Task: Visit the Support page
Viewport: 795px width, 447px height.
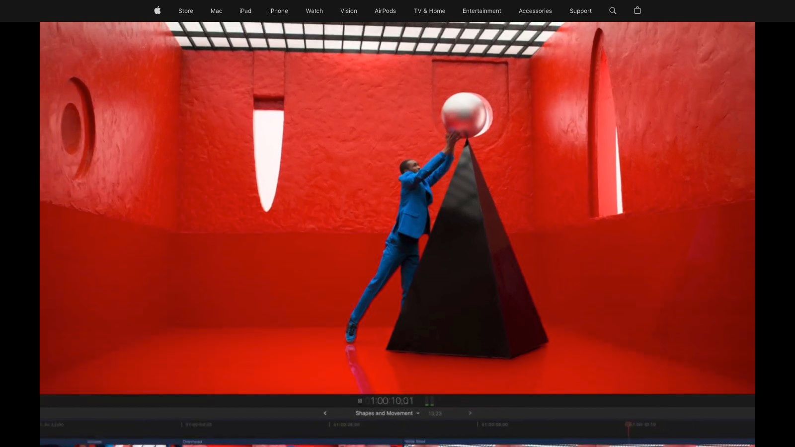Action: tap(580, 10)
